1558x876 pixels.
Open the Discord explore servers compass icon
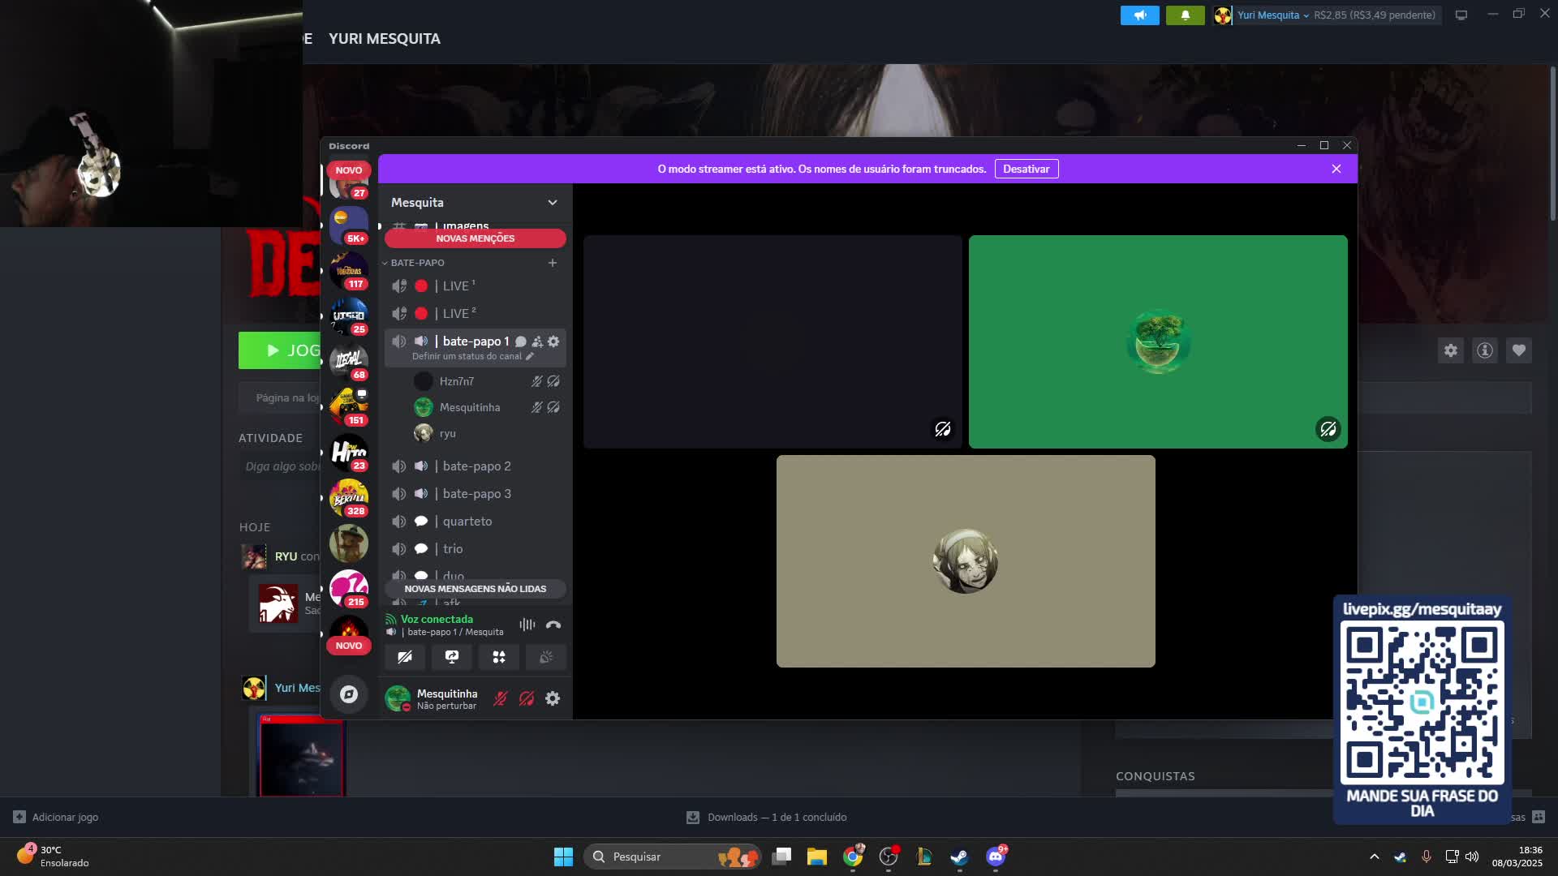coord(349,694)
